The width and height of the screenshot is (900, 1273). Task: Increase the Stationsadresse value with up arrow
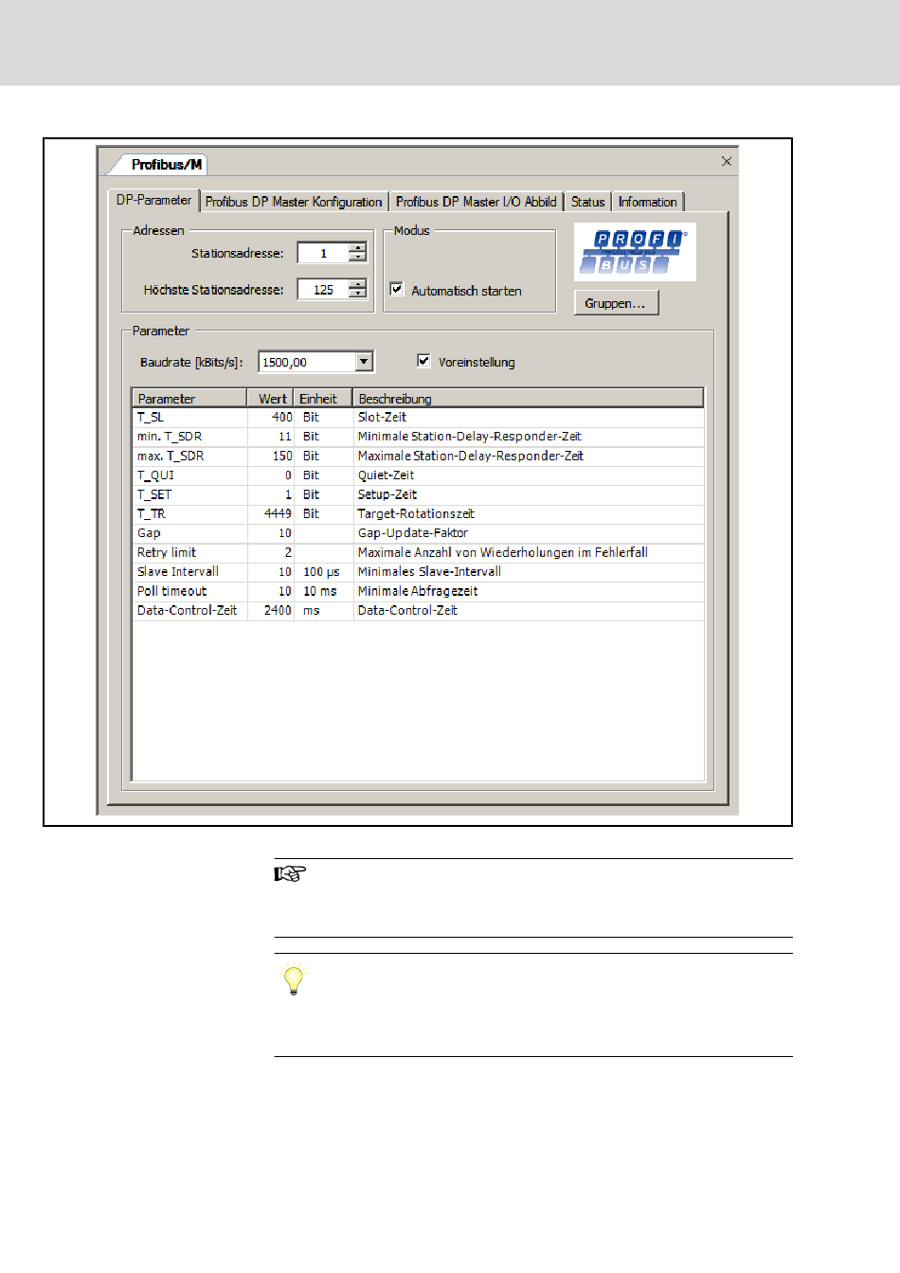click(x=357, y=248)
